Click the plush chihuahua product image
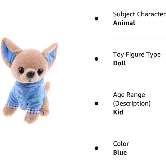The image size is (166, 166). coord(29,81)
